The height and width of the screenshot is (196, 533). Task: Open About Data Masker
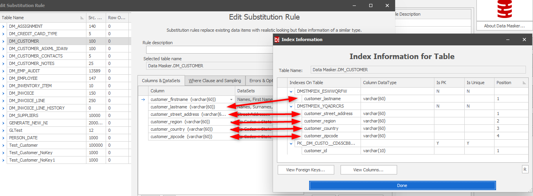click(504, 26)
